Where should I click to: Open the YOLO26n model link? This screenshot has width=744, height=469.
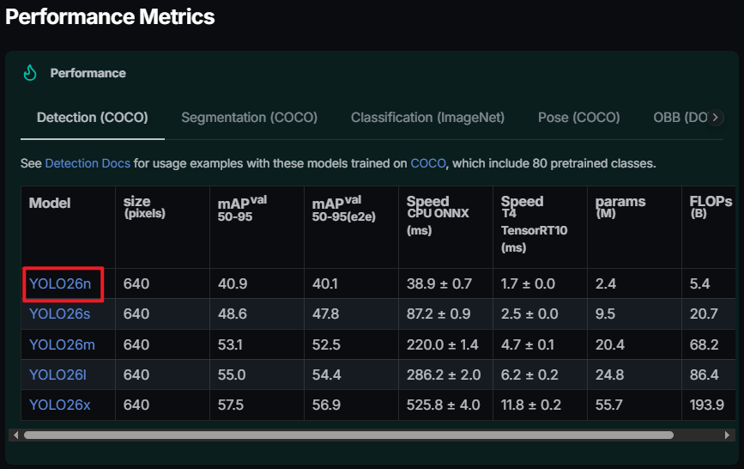tap(60, 283)
